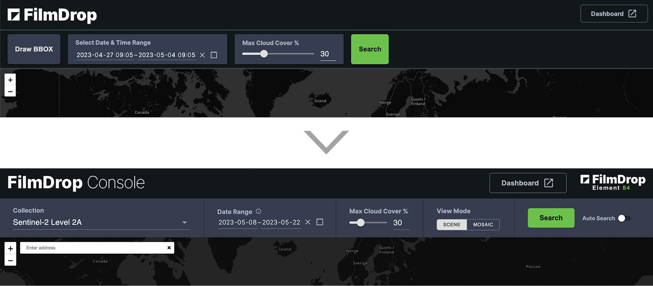Click the Search button beside the Draw BBOX toolbar
653x286 pixels.
click(x=370, y=49)
